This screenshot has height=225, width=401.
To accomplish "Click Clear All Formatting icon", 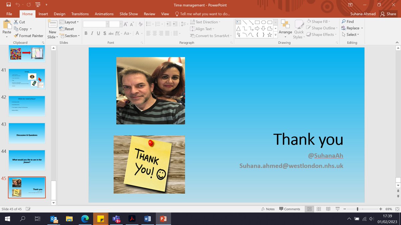I will (140, 24).
